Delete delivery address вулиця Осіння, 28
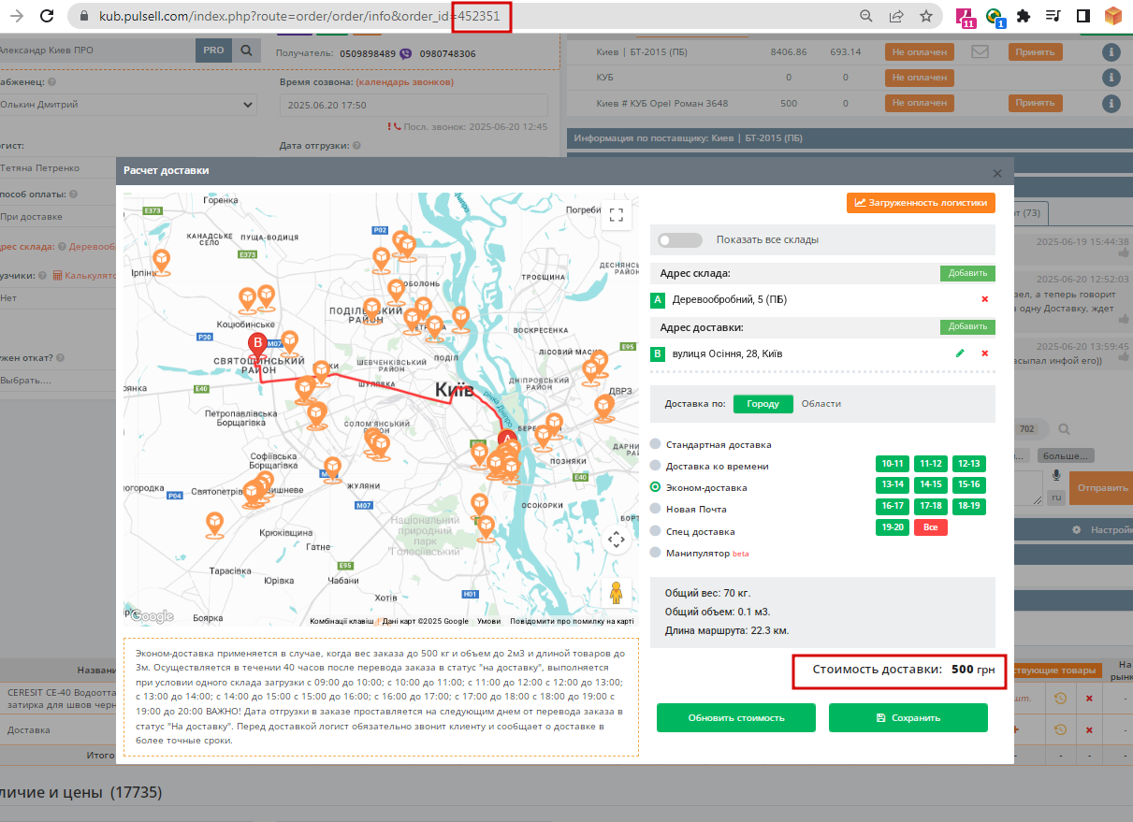Viewport: 1133px width, 822px height. pyautogui.click(x=984, y=353)
